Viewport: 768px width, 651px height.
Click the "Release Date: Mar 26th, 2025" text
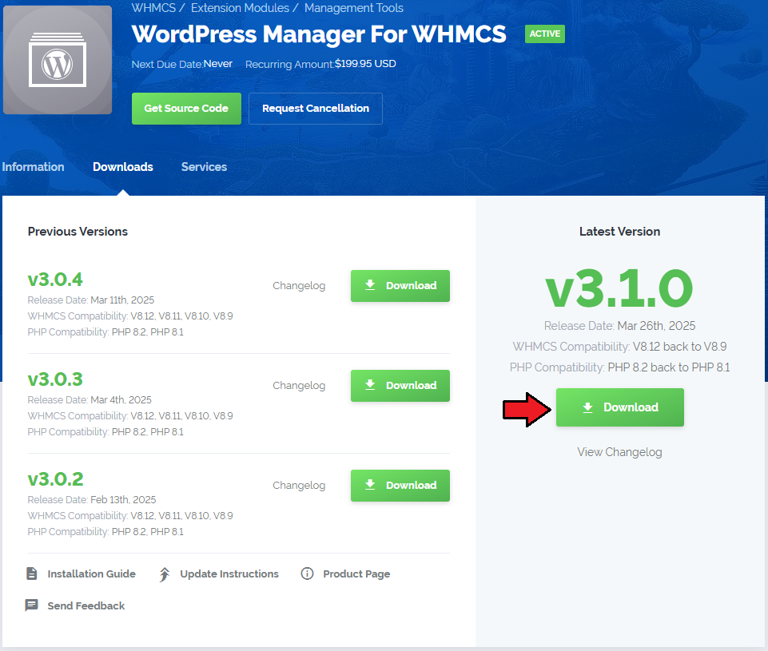[619, 326]
